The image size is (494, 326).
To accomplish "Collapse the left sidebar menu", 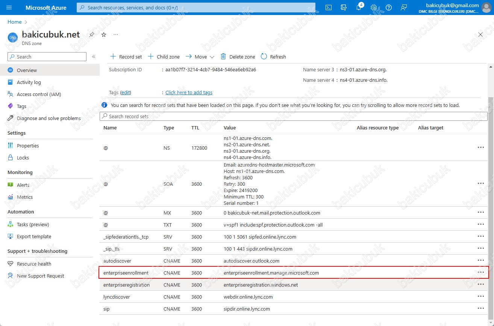I will [x=94, y=57].
